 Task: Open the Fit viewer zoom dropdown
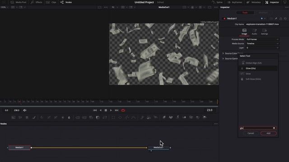pyautogui.click(x=115, y=7)
